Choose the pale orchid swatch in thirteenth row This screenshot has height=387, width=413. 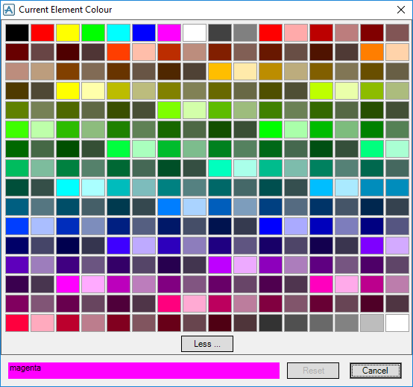(245, 265)
